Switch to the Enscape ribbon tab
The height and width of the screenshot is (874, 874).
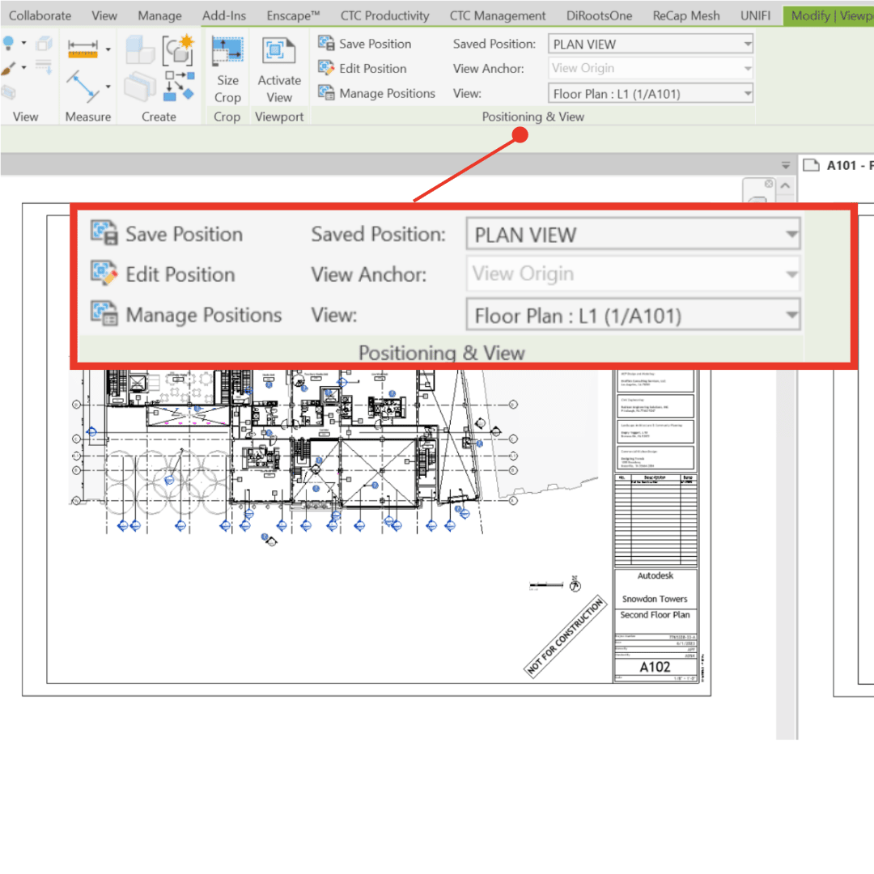(x=293, y=15)
